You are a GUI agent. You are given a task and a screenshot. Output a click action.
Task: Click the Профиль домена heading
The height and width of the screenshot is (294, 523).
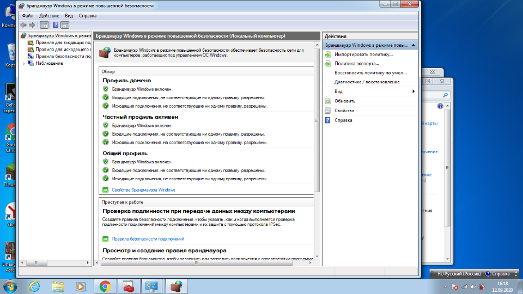coord(127,81)
